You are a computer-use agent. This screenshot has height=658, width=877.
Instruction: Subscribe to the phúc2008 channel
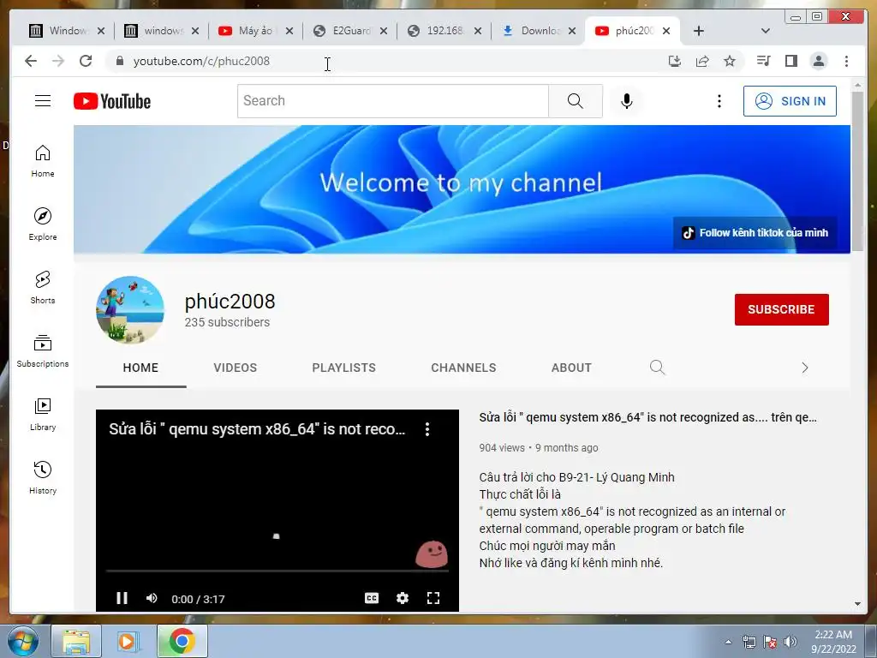(x=781, y=309)
